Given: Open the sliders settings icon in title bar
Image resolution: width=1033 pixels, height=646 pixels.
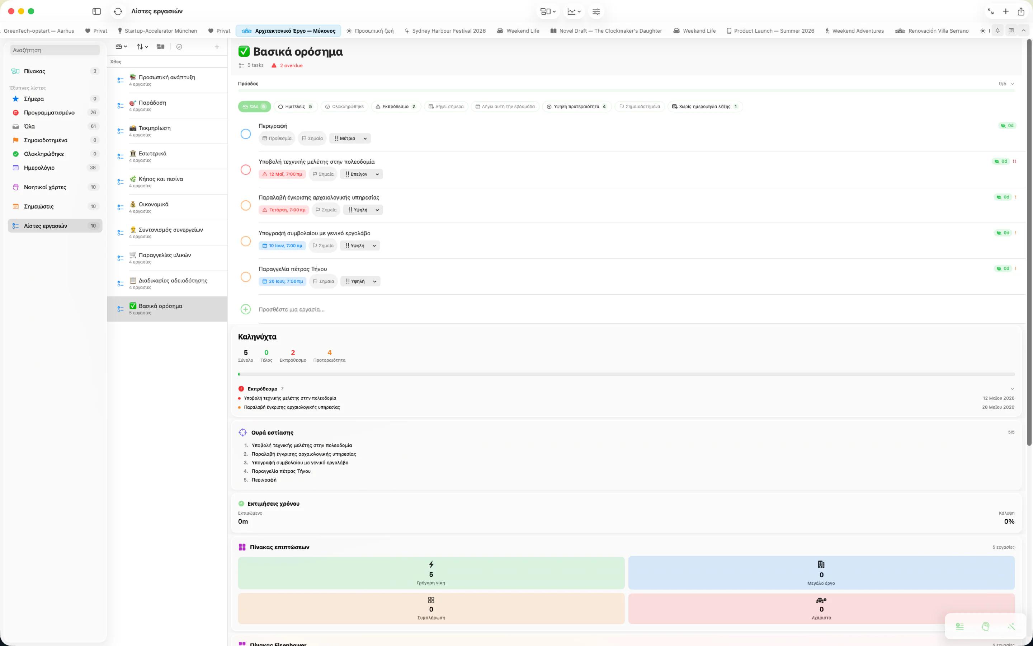Looking at the screenshot, I should coord(596,11).
